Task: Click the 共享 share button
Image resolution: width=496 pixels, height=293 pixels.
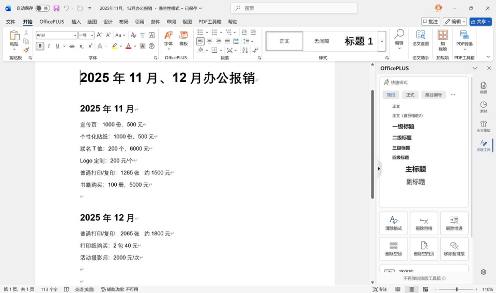Action: (481, 22)
